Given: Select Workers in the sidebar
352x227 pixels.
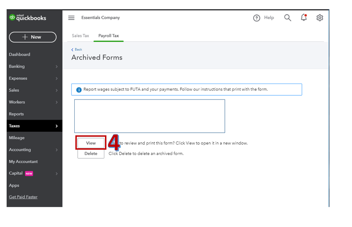Looking at the screenshot, I should pos(17,102).
